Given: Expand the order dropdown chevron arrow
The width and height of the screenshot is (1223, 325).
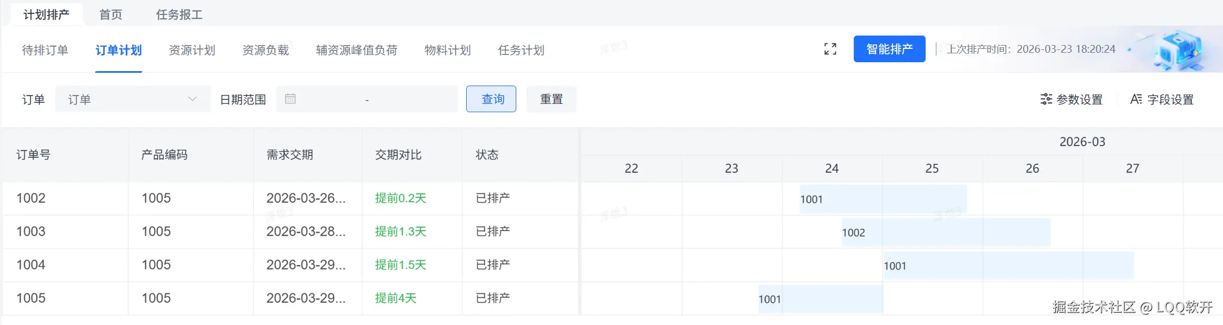Looking at the screenshot, I should coord(192,99).
